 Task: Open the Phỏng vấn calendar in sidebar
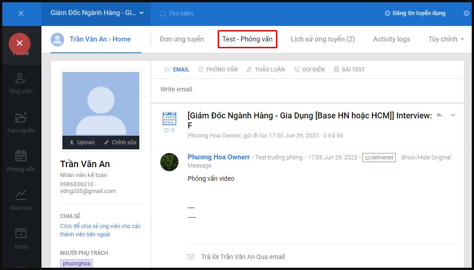click(x=21, y=162)
